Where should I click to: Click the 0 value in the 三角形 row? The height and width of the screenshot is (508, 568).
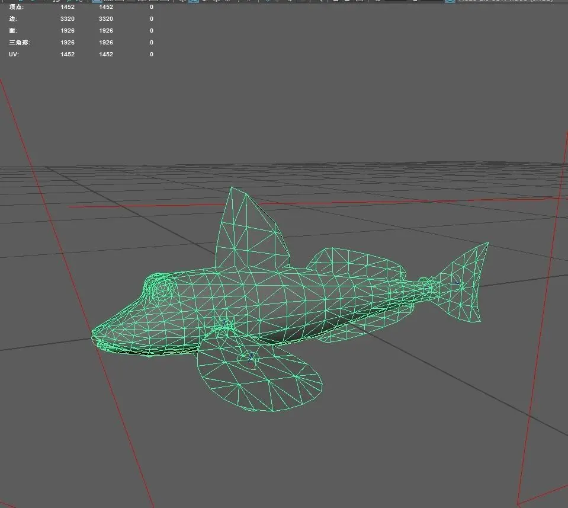coord(152,43)
